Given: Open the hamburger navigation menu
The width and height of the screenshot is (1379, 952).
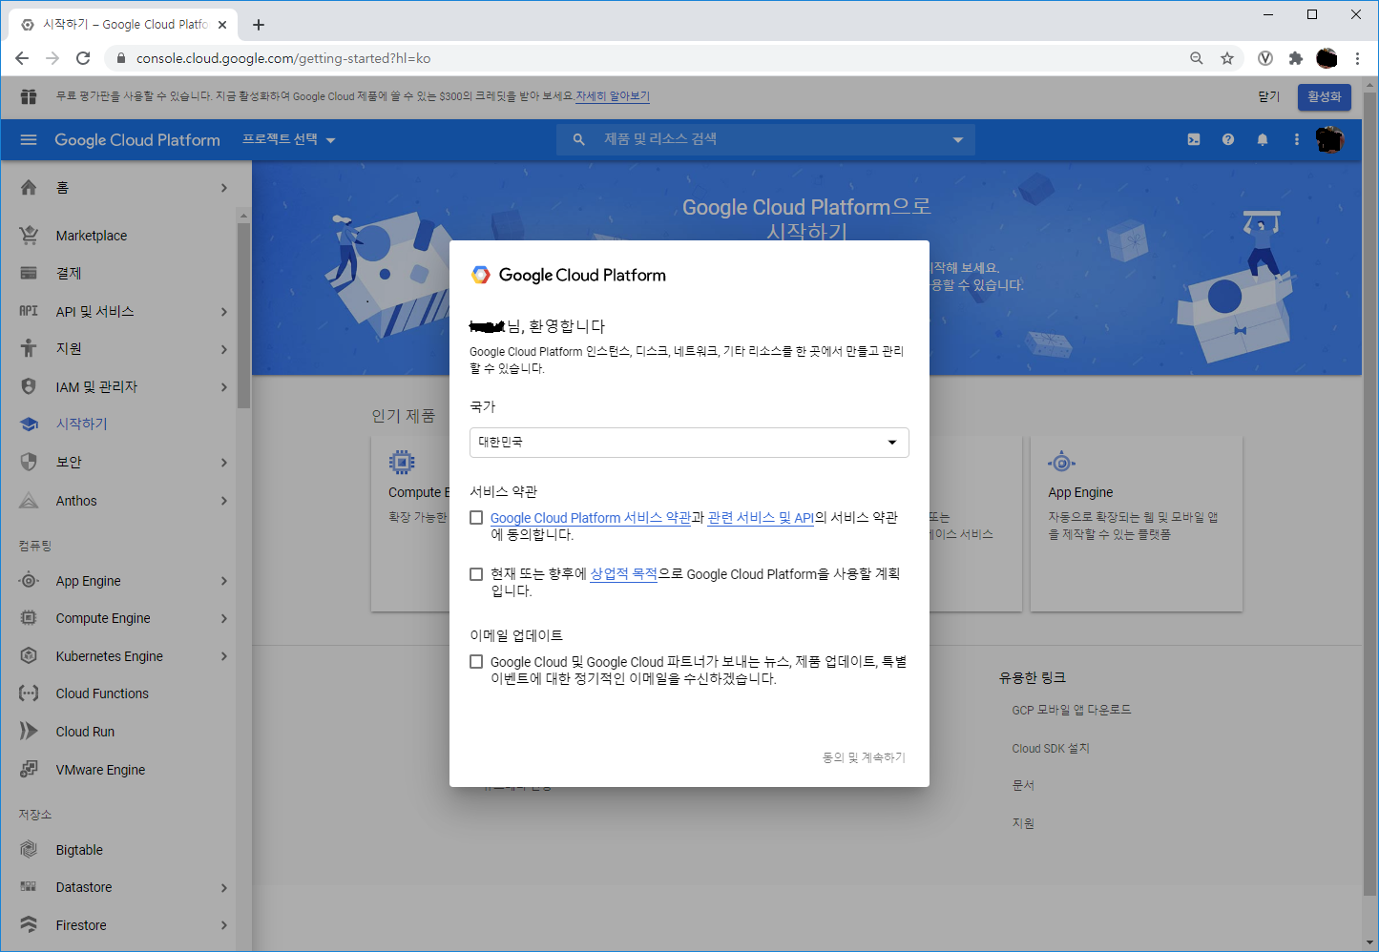Looking at the screenshot, I should tap(29, 139).
